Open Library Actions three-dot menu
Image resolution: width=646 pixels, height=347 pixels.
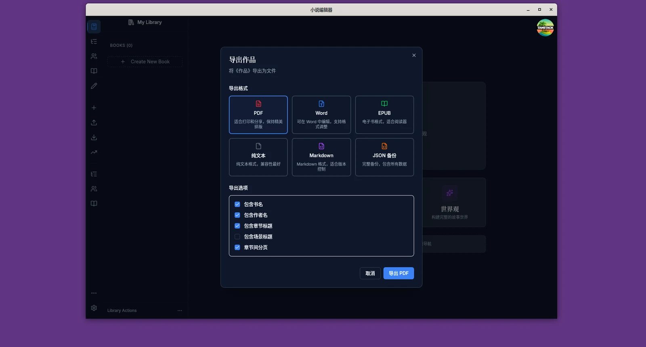[x=180, y=310]
